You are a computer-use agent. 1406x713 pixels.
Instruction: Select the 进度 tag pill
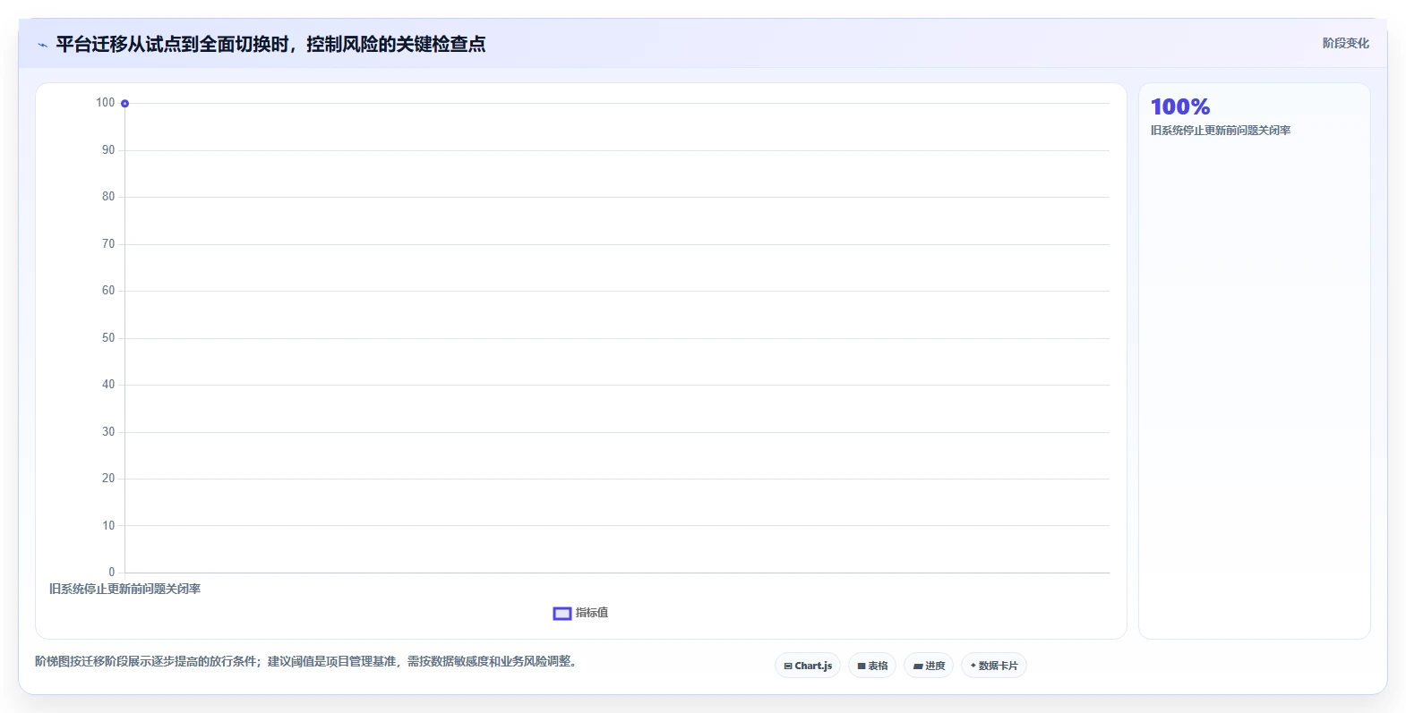coord(929,666)
